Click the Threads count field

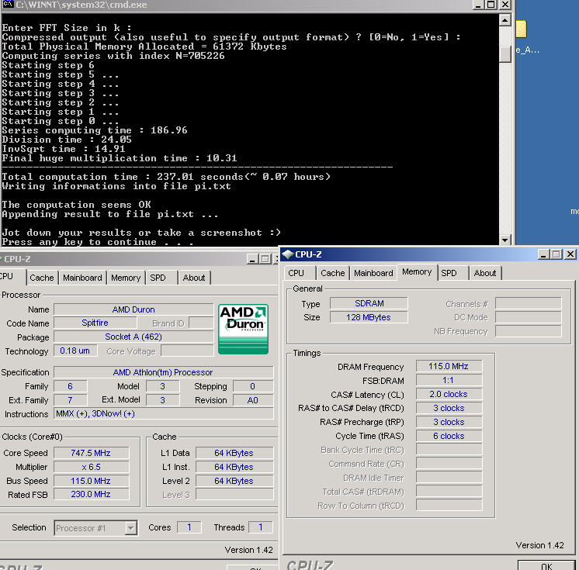coord(261,527)
